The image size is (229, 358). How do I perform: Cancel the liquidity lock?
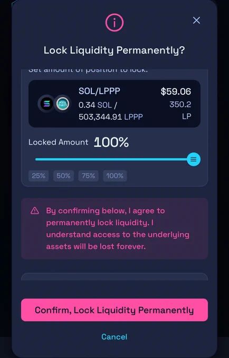coord(114,337)
